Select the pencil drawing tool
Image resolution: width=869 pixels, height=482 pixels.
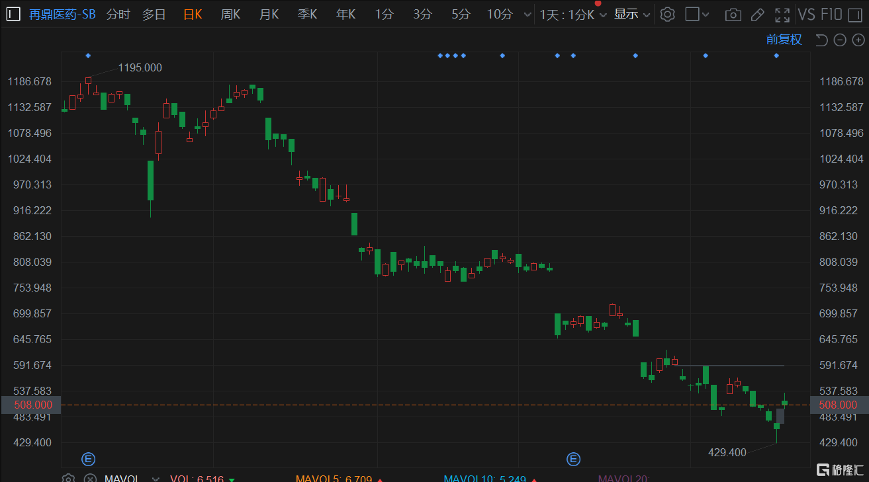pyautogui.click(x=757, y=15)
